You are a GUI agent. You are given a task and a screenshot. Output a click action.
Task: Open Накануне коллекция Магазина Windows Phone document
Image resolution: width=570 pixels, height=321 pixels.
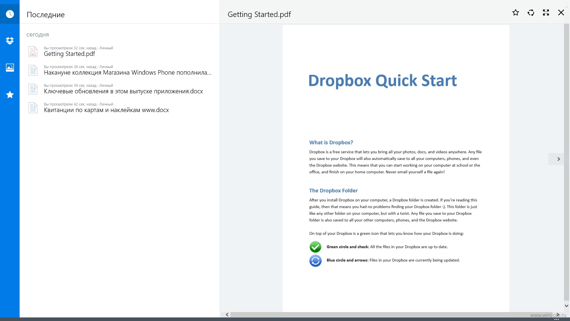pos(120,70)
